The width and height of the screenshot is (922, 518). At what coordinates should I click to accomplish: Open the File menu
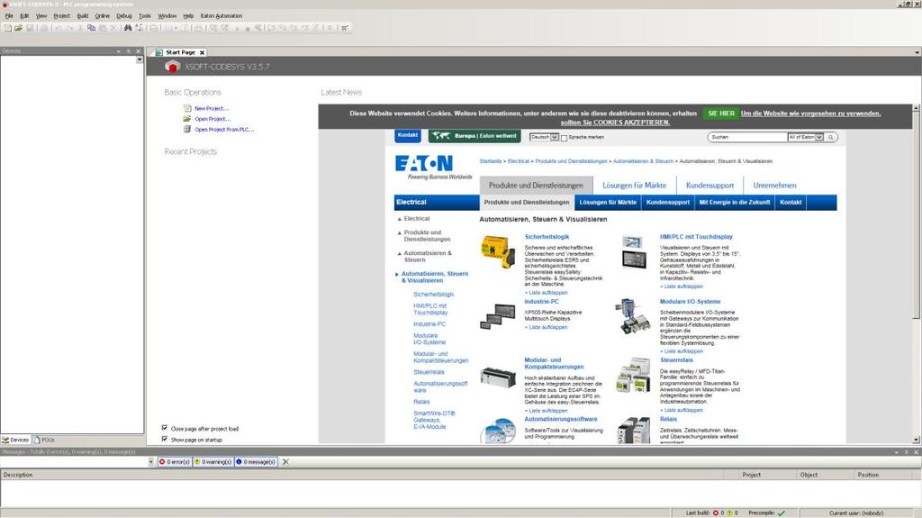click(9, 16)
